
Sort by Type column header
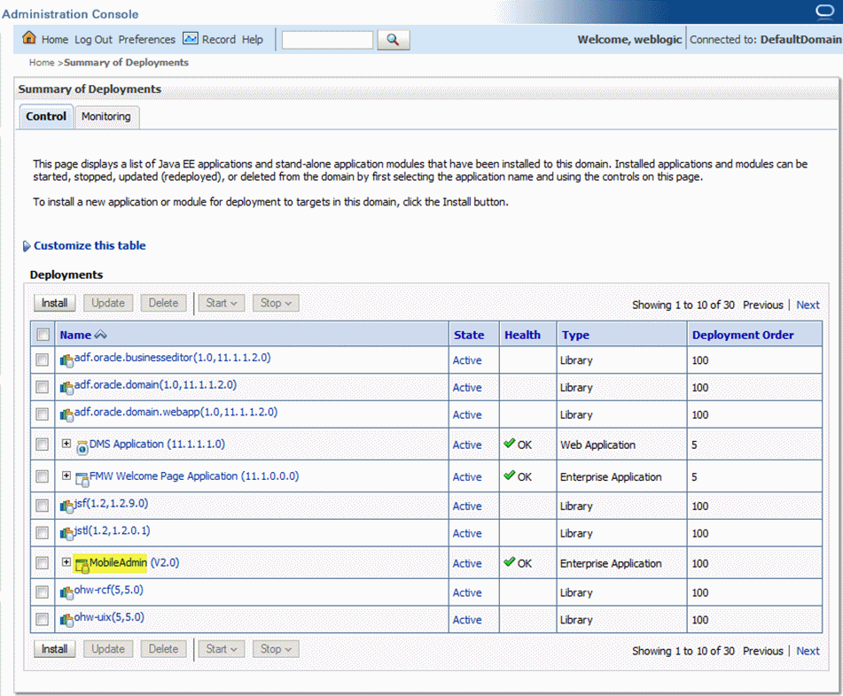pyautogui.click(x=575, y=335)
